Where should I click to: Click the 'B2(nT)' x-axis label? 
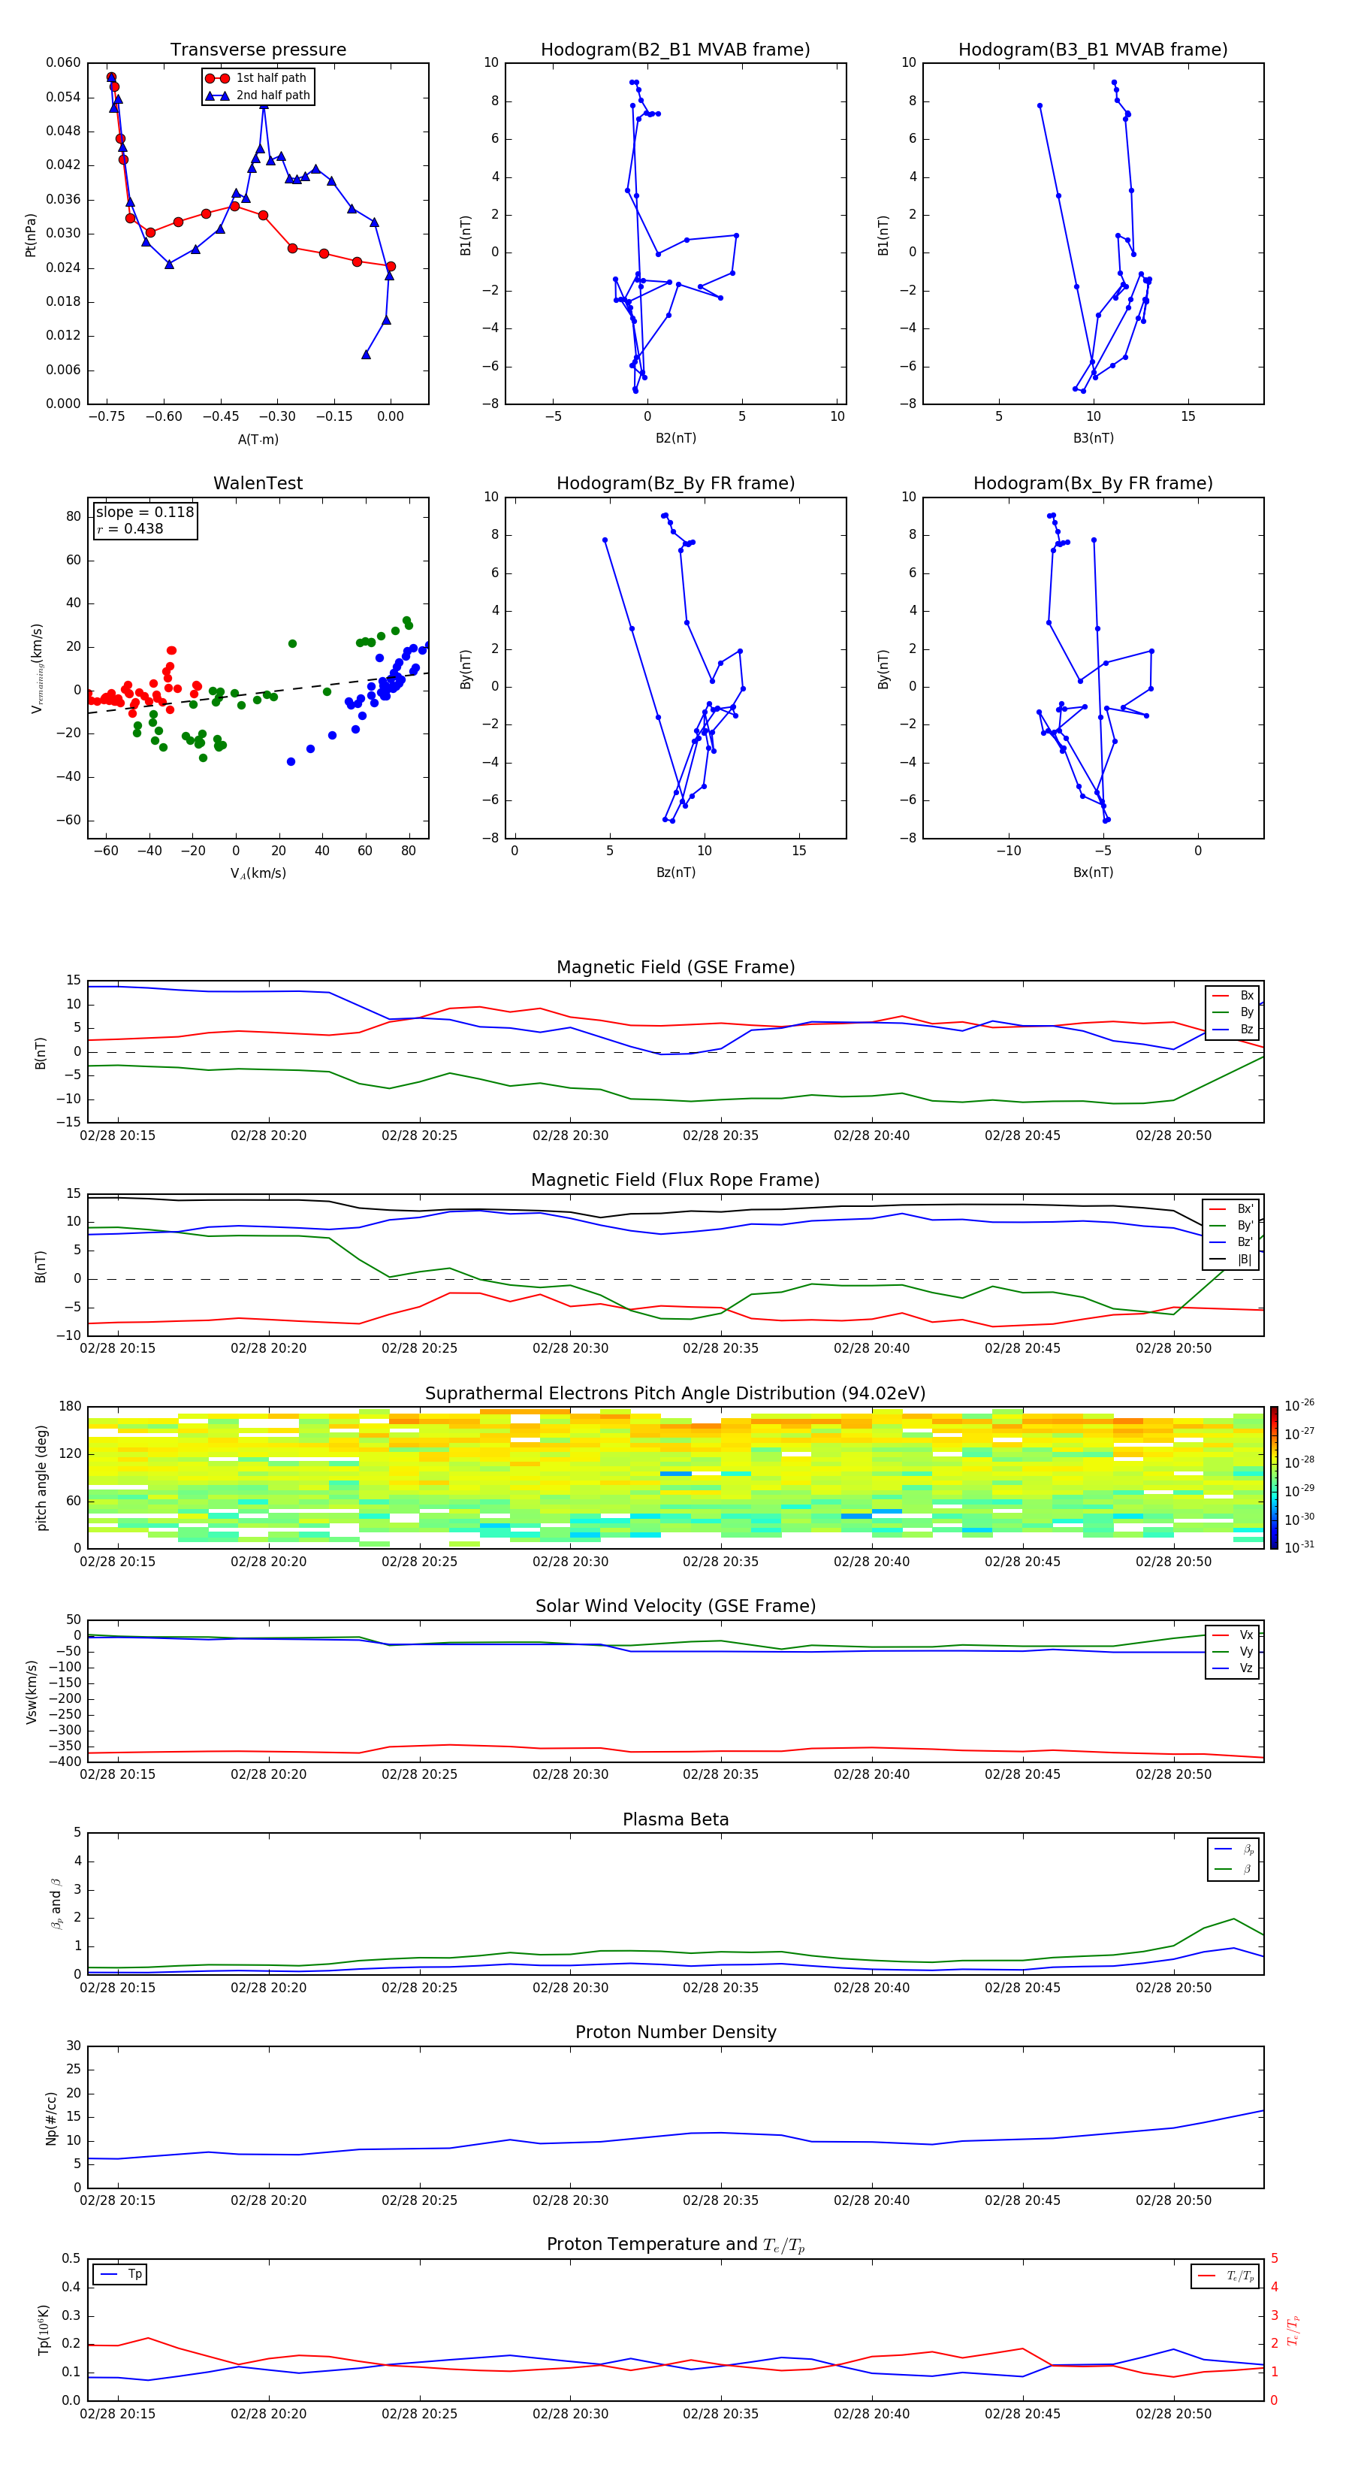point(675,438)
